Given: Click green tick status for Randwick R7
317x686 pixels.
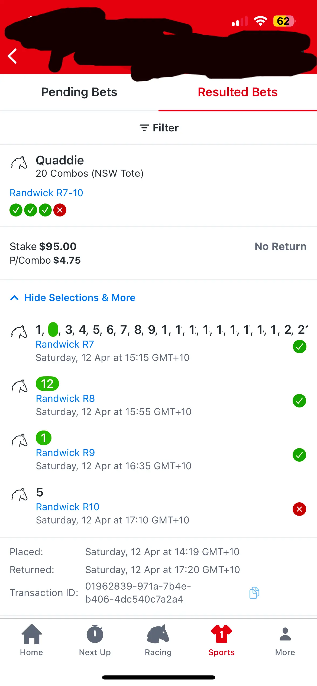Looking at the screenshot, I should pos(299,347).
